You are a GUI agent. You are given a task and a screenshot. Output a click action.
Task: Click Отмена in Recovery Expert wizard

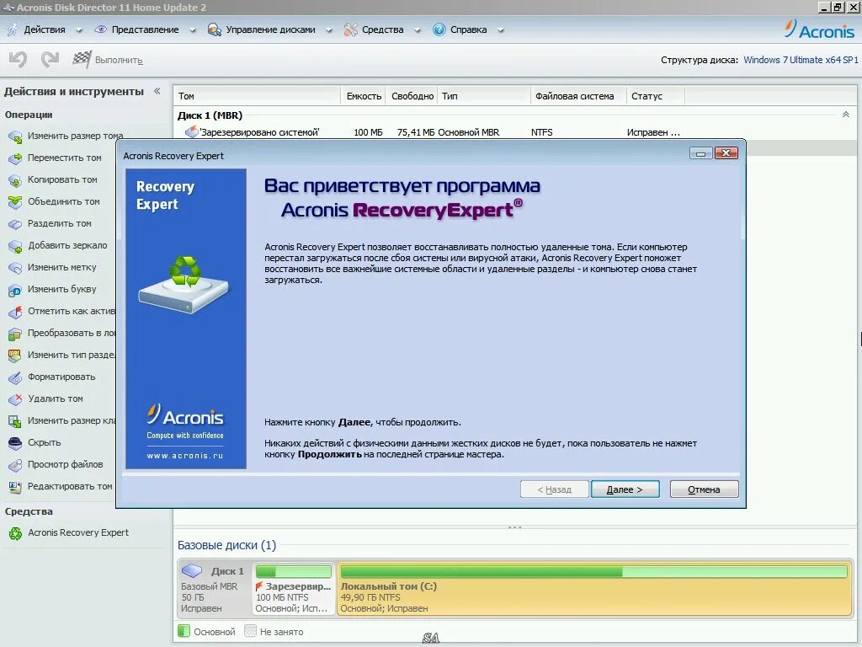point(705,489)
